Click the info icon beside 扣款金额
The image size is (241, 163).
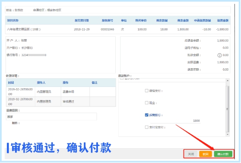coord(220,55)
